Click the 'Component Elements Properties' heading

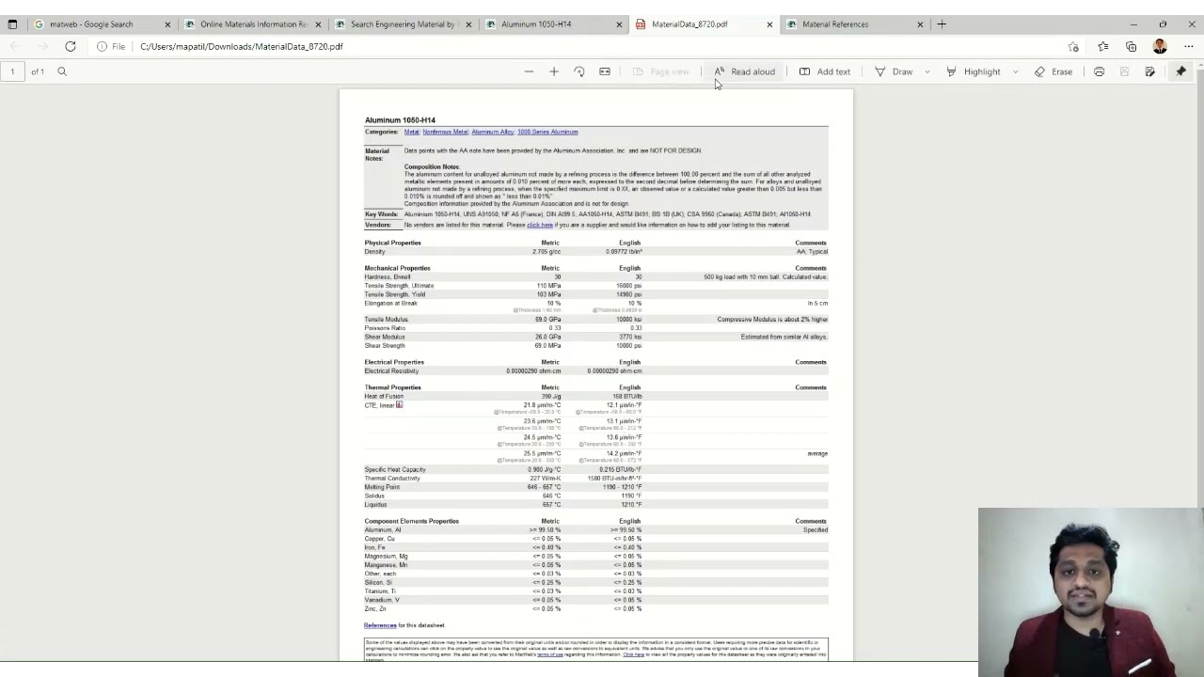click(x=412, y=521)
